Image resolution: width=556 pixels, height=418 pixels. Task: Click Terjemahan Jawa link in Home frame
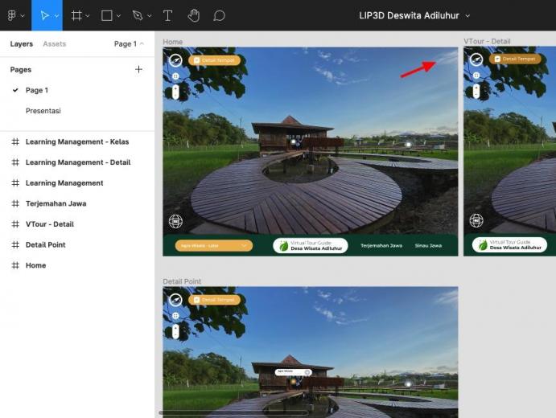click(x=381, y=245)
